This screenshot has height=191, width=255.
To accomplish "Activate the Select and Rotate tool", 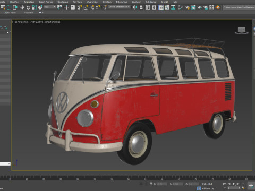I will coord(28,7).
